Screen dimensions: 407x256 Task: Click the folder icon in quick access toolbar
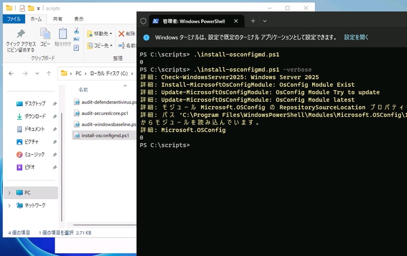click(31, 9)
